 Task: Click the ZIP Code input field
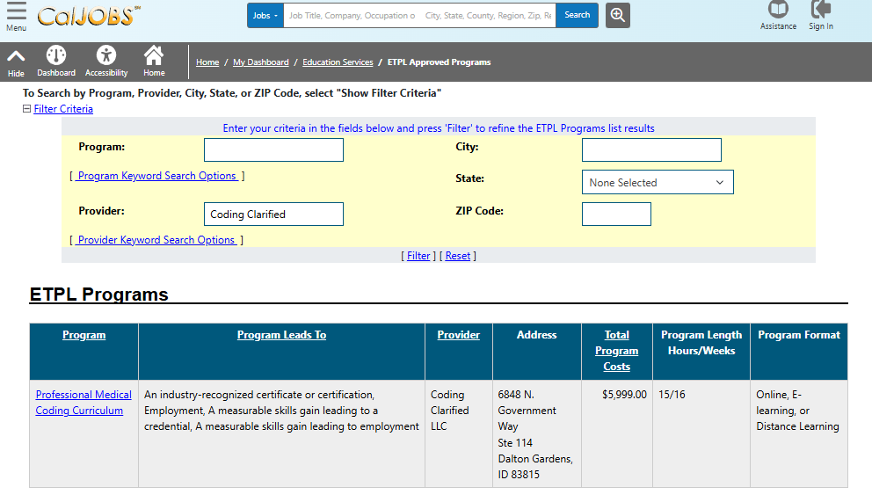click(616, 214)
